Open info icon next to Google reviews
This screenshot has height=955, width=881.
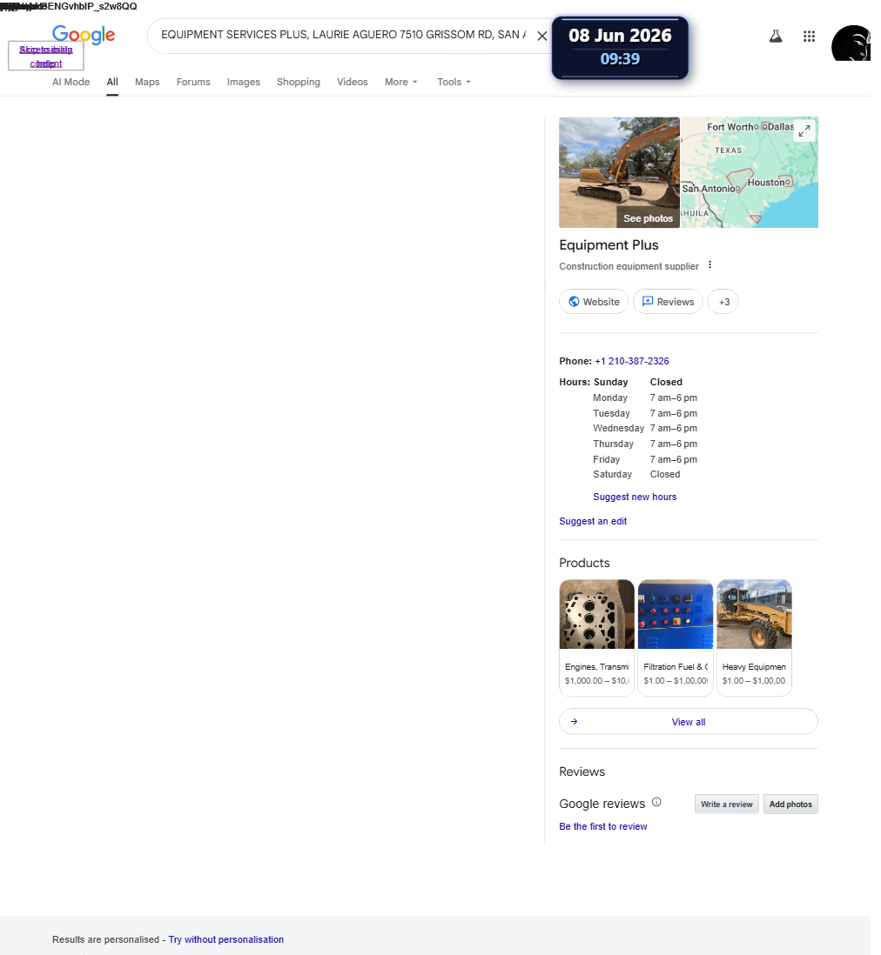(x=656, y=802)
